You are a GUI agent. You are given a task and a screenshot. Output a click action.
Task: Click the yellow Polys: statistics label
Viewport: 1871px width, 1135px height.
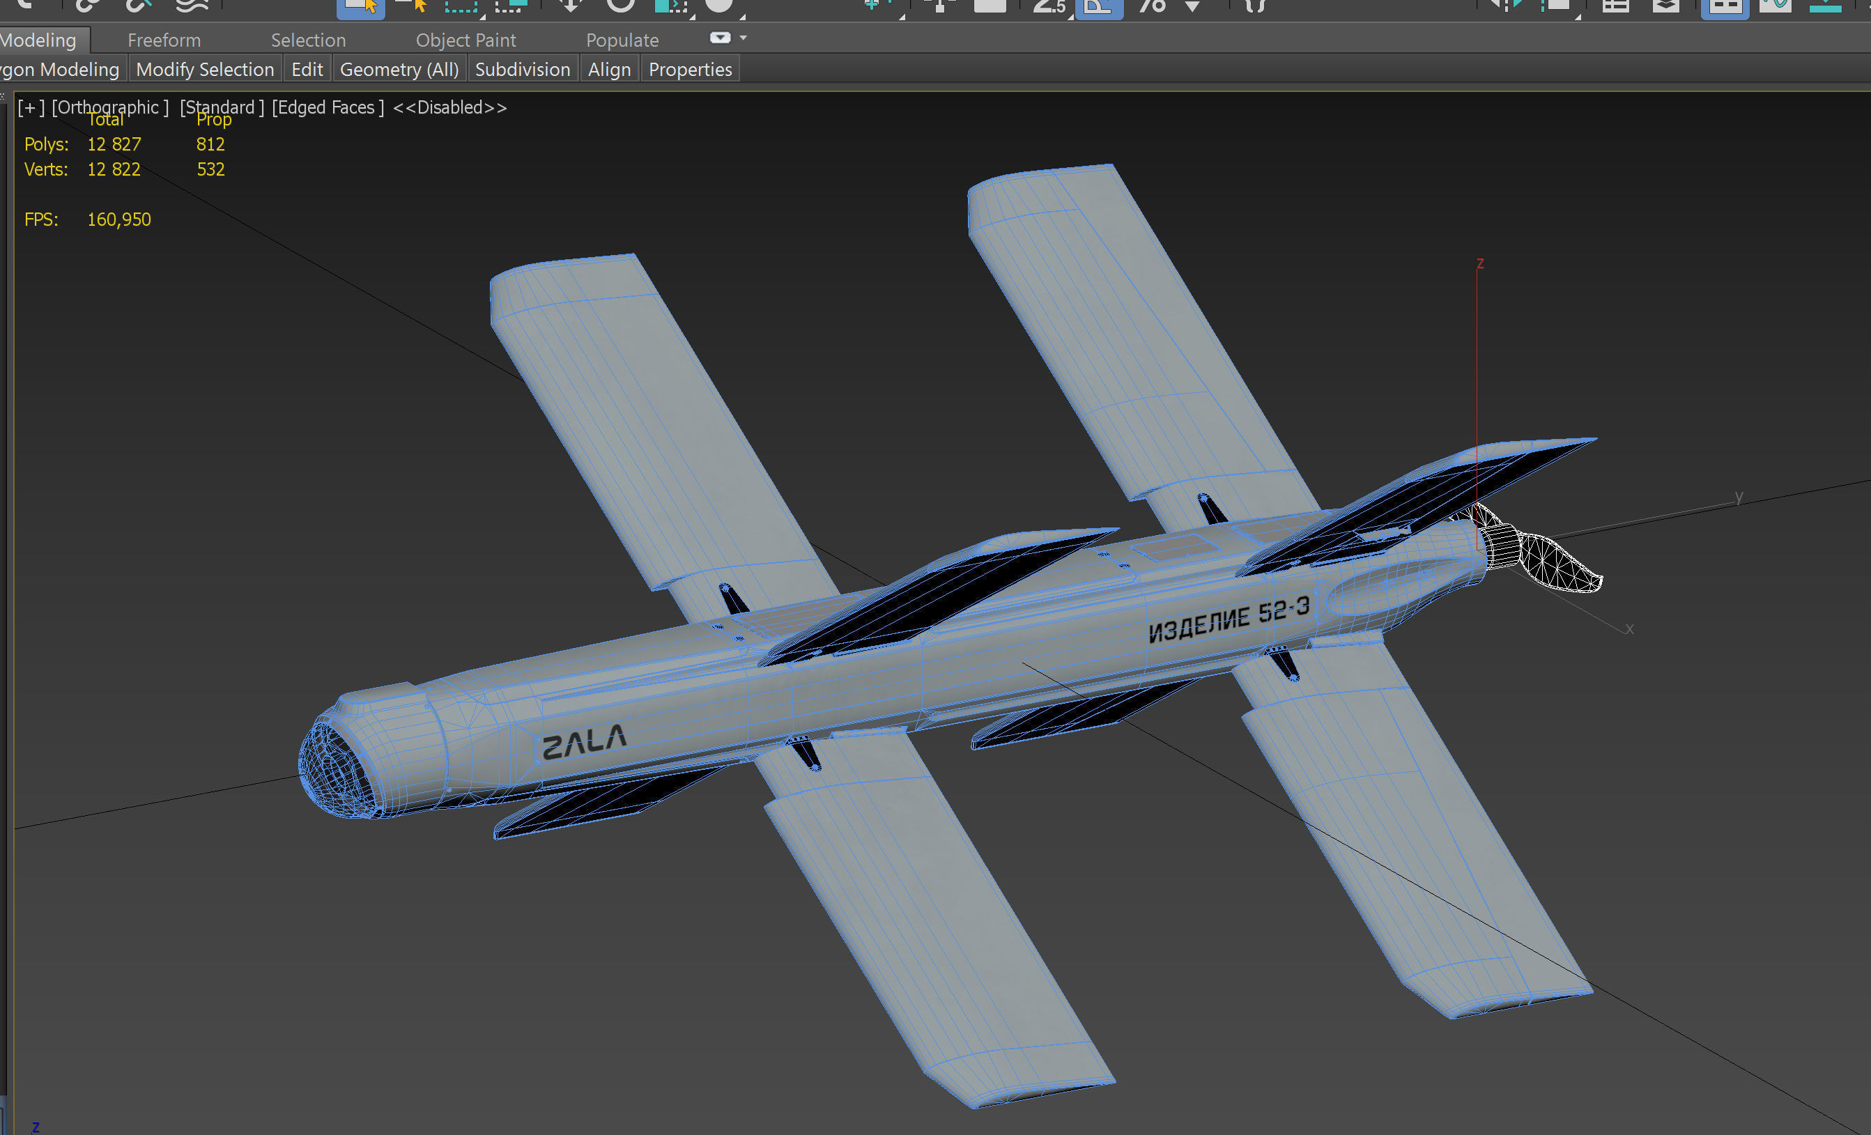46,144
